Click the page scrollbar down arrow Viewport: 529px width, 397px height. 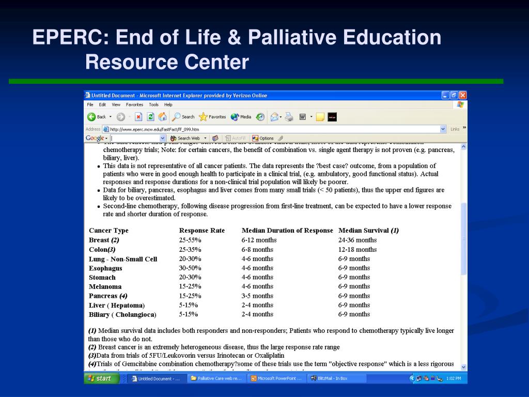[x=464, y=368]
